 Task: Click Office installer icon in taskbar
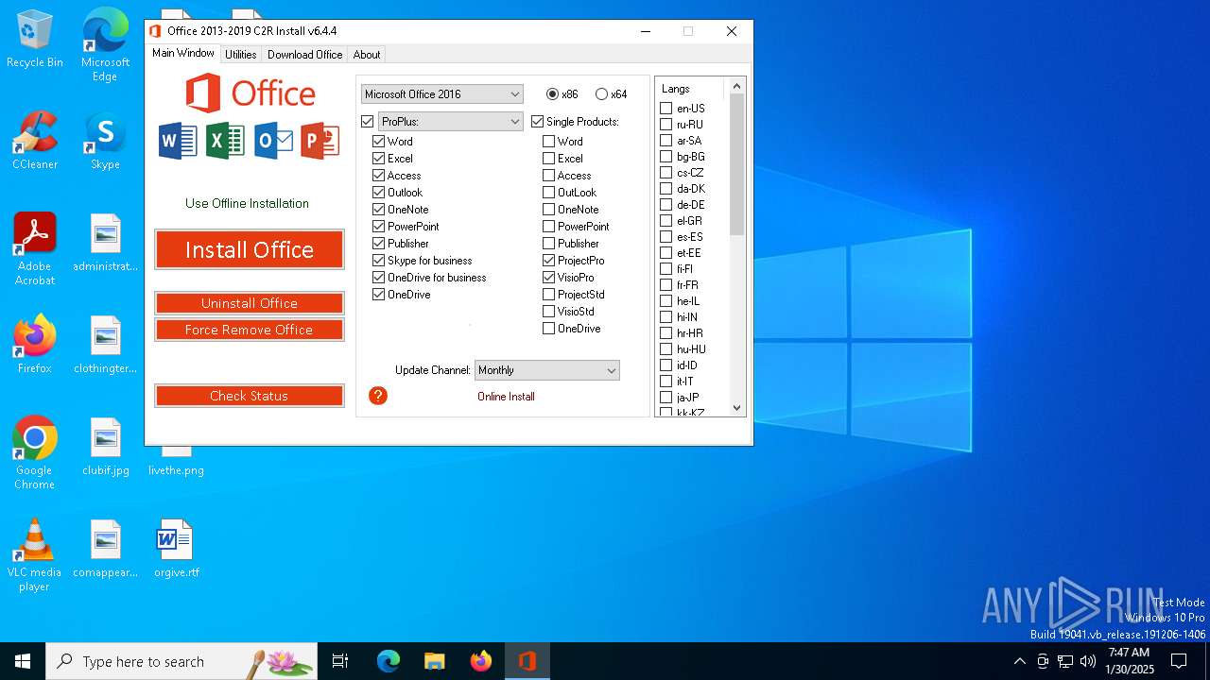pos(527,661)
